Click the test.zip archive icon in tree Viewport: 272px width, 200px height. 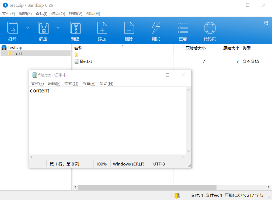(x=4, y=47)
